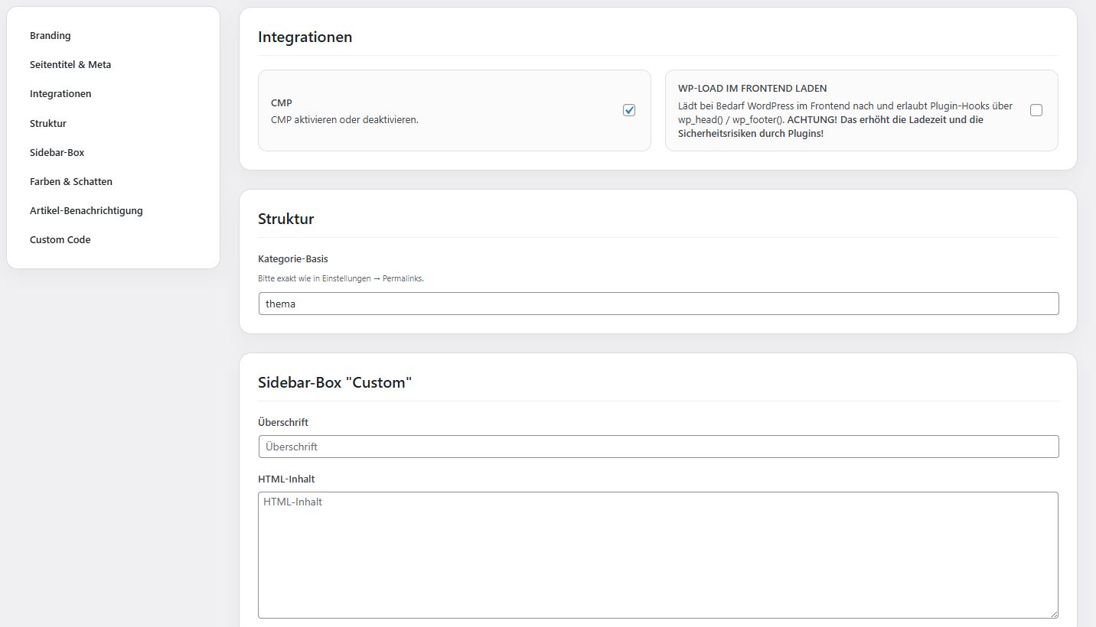Navigate to Farben & Schatten settings

71,181
